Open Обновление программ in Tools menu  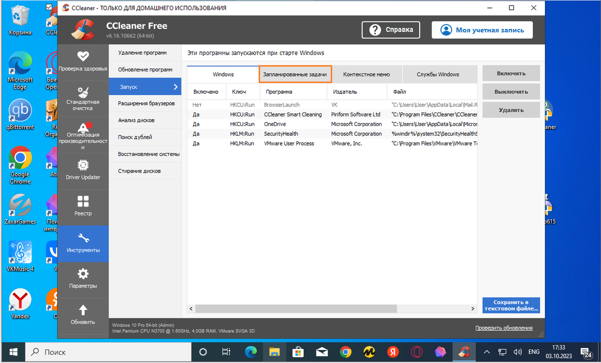[145, 69]
